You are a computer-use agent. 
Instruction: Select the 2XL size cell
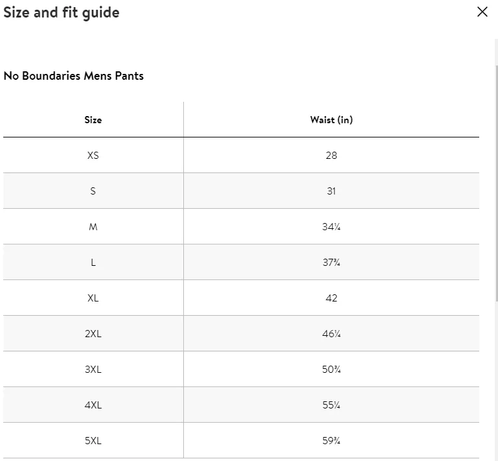click(x=93, y=333)
